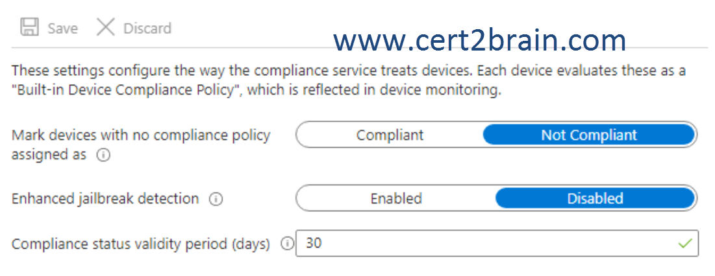This screenshot has height=276, width=715.
Task: Click the www.cert2brain.com watermark text
Action: 480,40
